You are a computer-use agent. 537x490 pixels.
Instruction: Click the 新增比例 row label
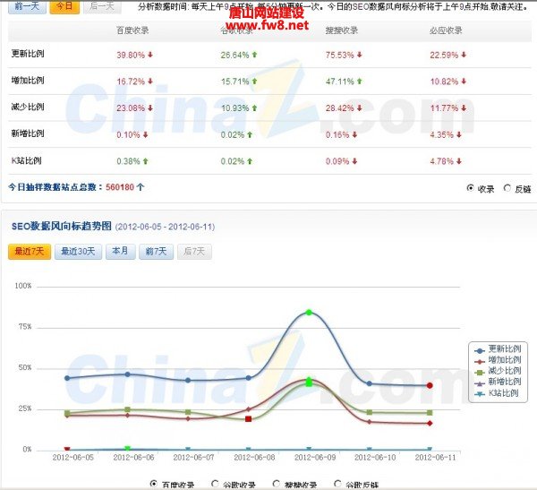coord(28,133)
